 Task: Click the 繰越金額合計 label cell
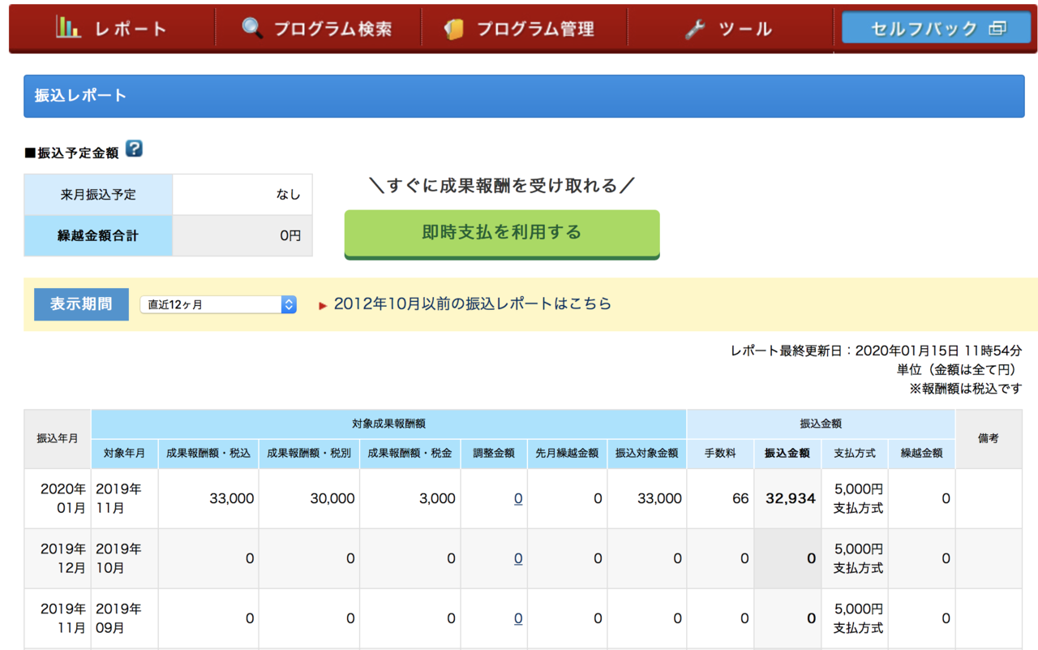coord(98,235)
